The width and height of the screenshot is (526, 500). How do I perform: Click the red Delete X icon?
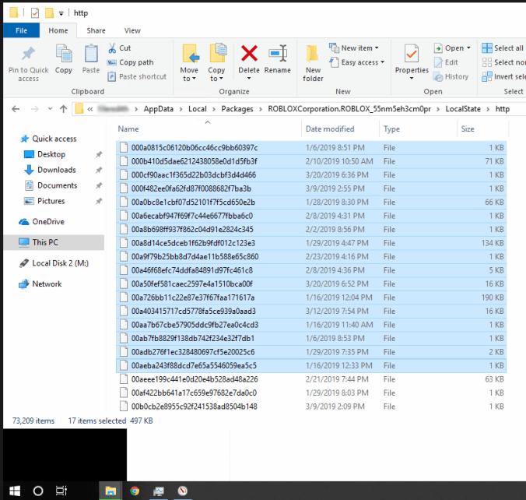tap(249, 54)
